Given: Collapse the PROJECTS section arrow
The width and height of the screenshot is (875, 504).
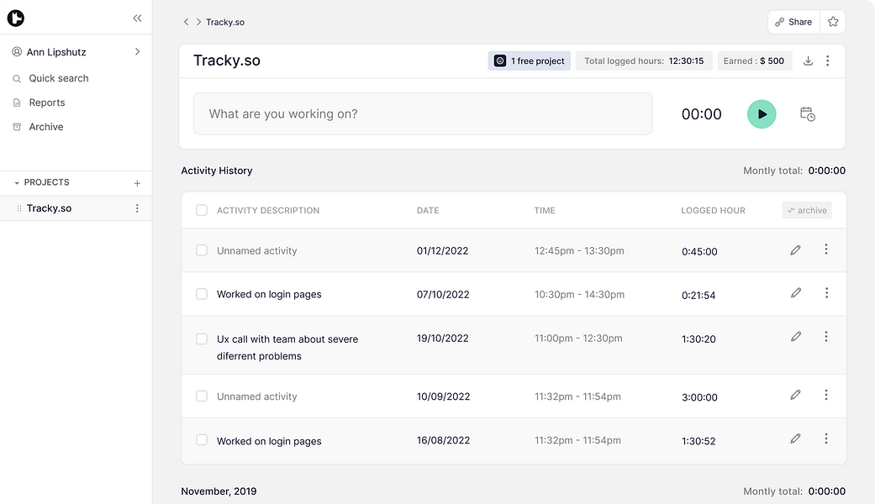Looking at the screenshot, I should [17, 183].
